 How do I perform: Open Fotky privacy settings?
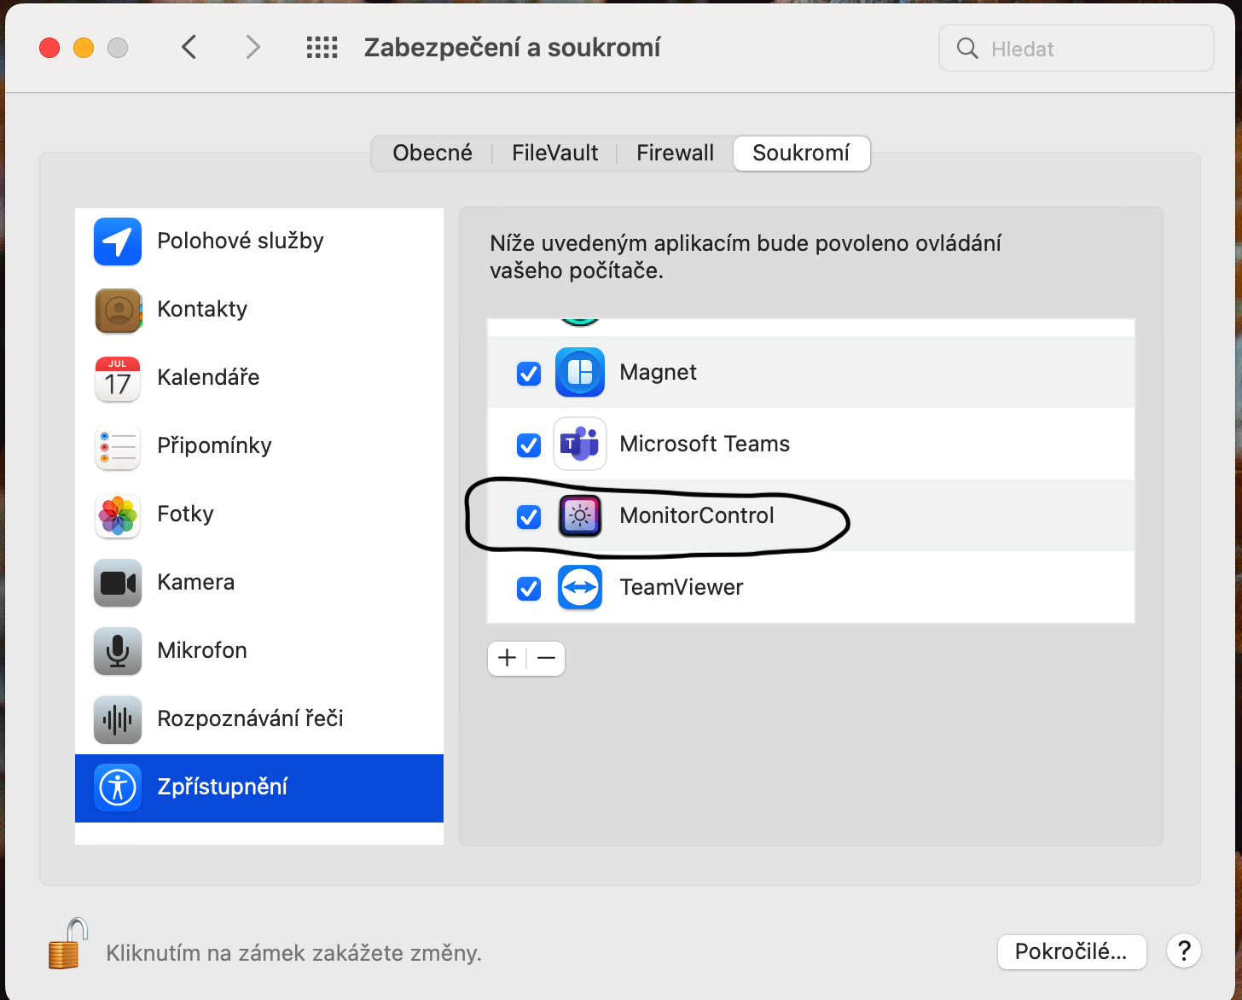[x=184, y=514]
